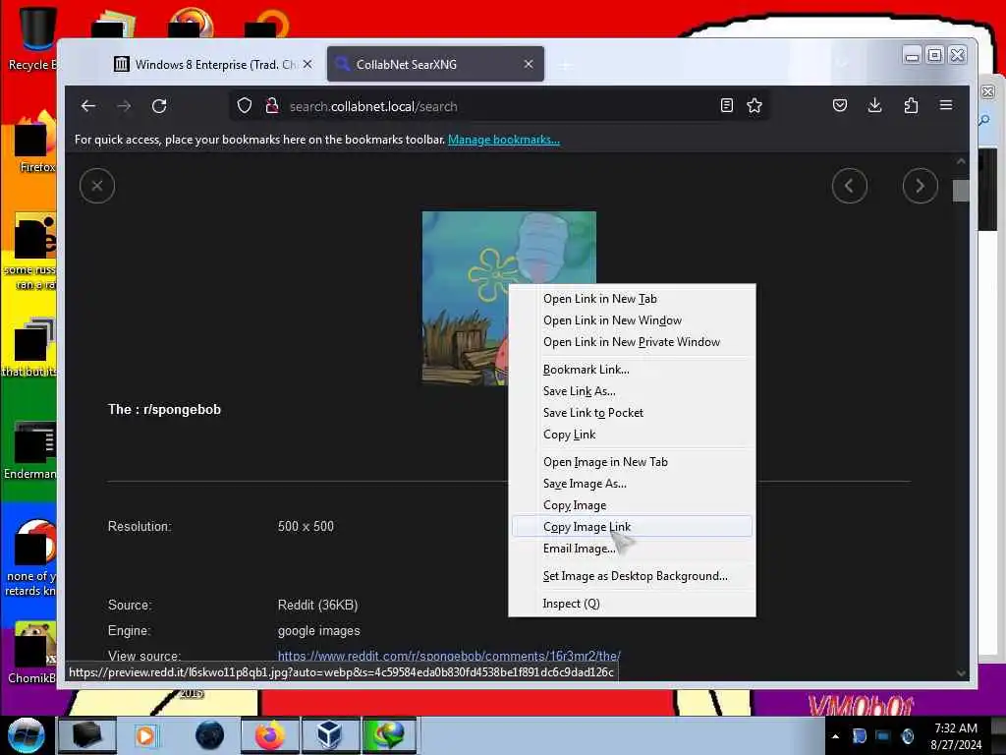Close the image detail view with X circle
1006x755 pixels.
pos(97,186)
